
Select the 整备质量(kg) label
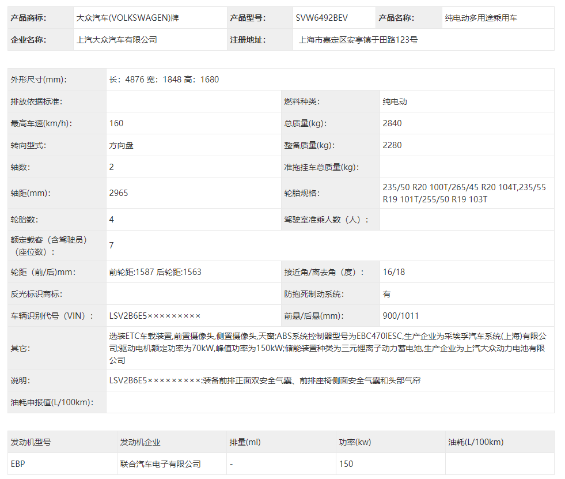pos(309,145)
